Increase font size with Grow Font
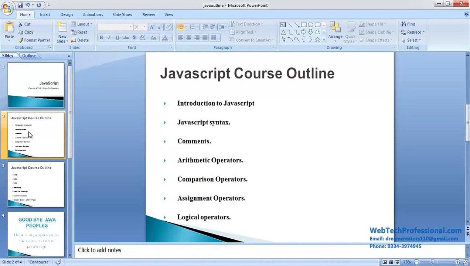 coord(152,27)
